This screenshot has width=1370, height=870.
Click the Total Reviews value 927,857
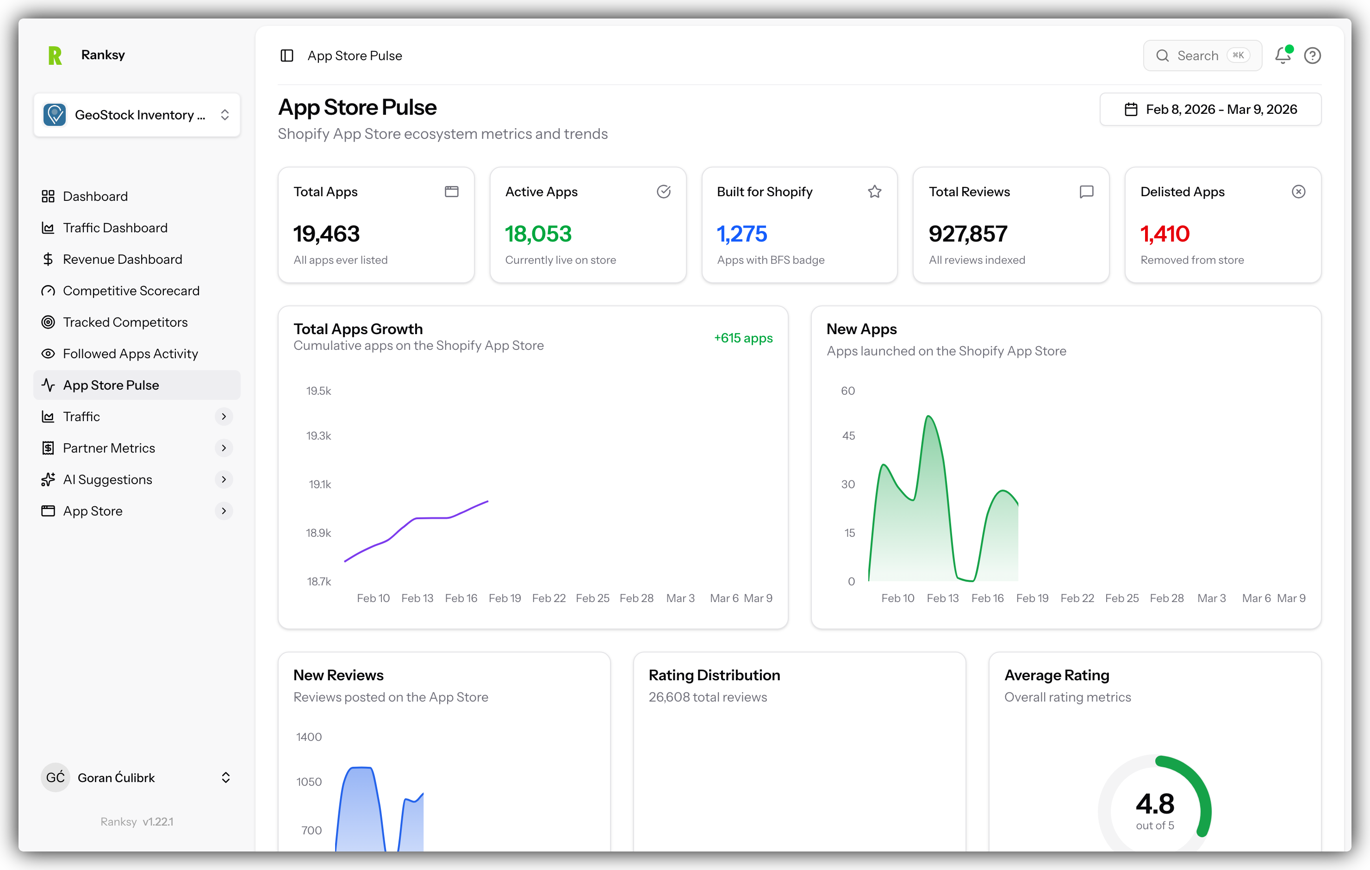pos(968,234)
